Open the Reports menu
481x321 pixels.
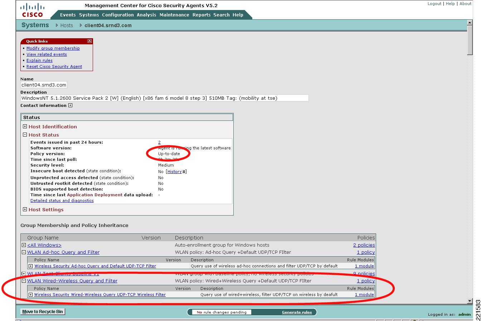coord(201,15)
